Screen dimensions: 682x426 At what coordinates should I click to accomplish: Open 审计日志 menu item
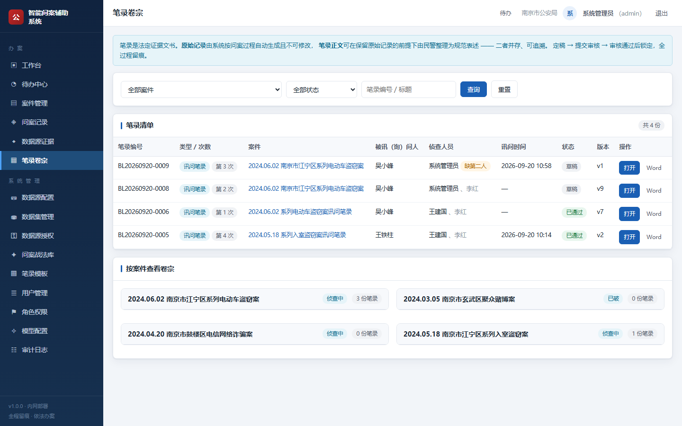pyautogui.click(x=52, y=350)
